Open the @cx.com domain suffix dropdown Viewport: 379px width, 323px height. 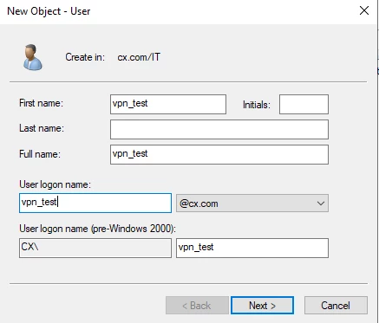(x=252, y=203)
